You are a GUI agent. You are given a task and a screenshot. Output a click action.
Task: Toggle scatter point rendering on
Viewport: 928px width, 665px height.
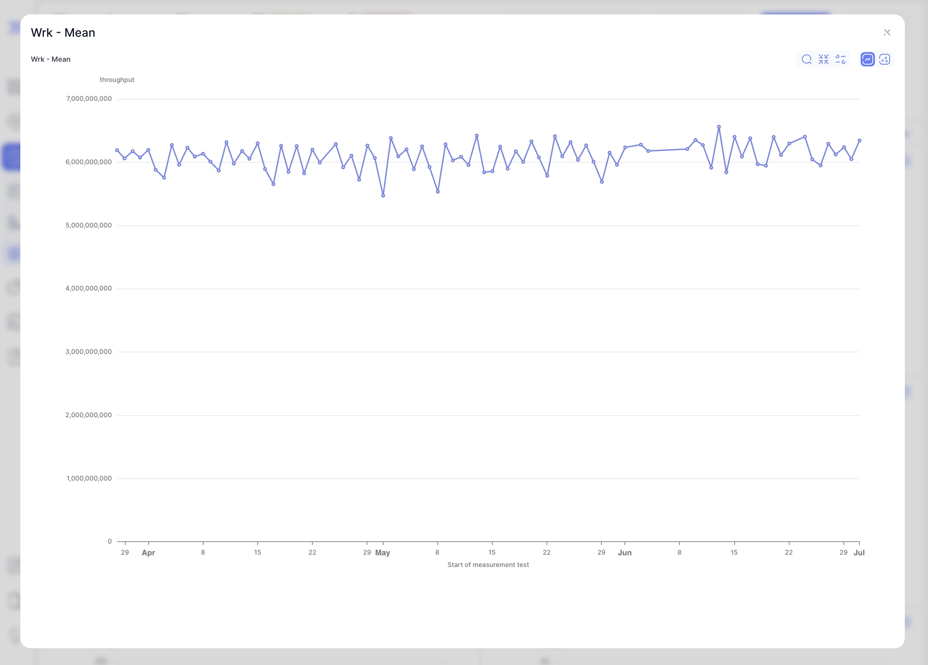click(x=884, y=59)
